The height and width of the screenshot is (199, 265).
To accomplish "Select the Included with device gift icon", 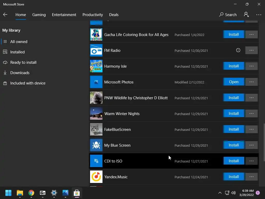I will tap(5, 83).
